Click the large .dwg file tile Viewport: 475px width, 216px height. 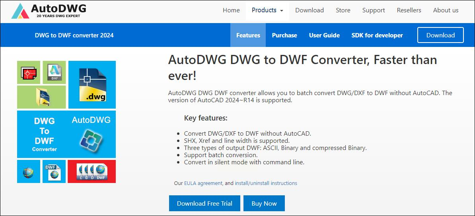pyautogui.click(x=92, y=85)
